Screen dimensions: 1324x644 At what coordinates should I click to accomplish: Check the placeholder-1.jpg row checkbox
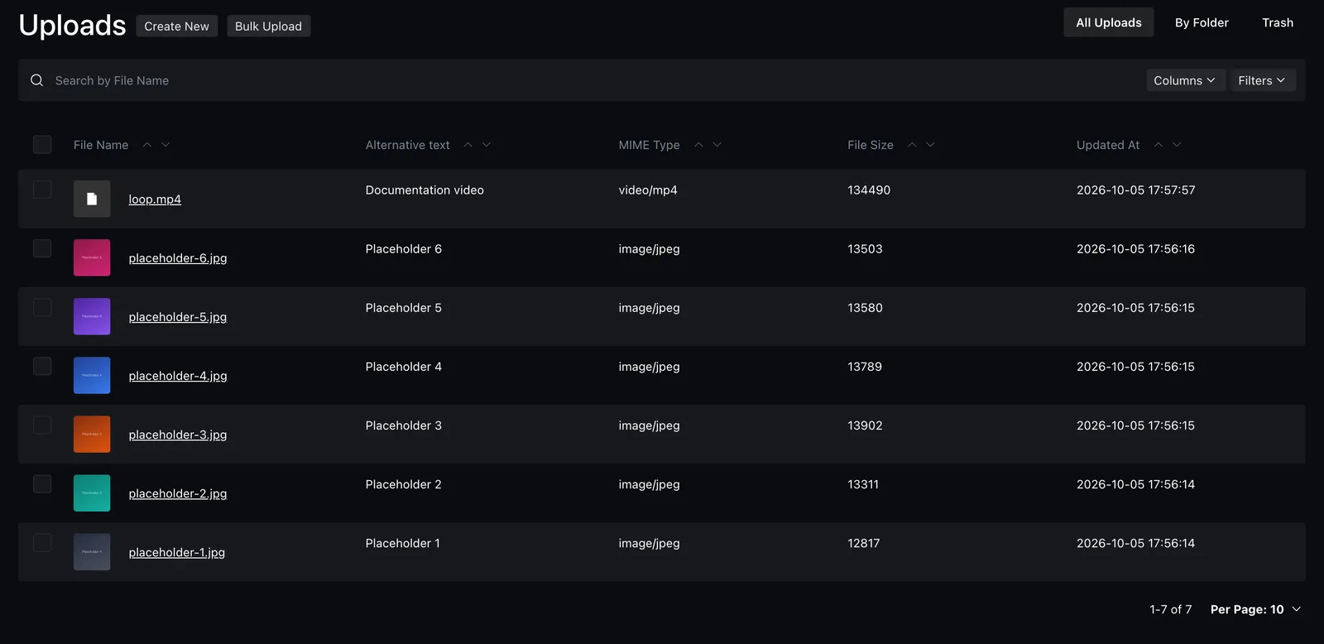42,542
